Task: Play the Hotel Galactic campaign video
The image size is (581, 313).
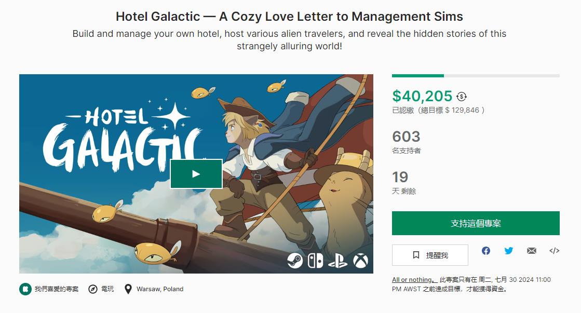Action: point(196,174)
